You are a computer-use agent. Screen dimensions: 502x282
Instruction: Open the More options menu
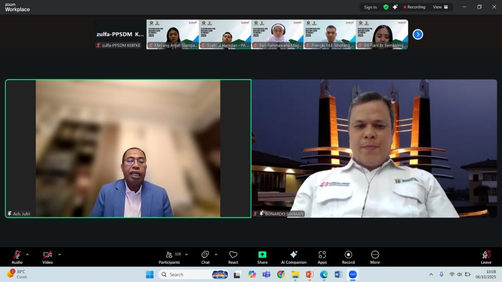tap(375, 257)
